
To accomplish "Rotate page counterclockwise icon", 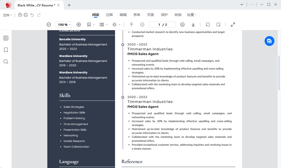I will pos(208,25).
